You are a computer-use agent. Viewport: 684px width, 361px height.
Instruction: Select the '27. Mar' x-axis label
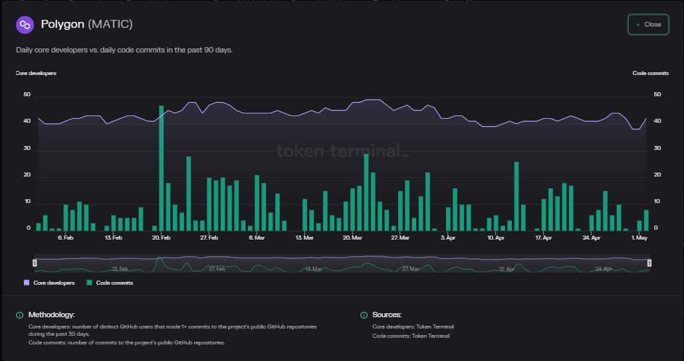pos(400,238)
